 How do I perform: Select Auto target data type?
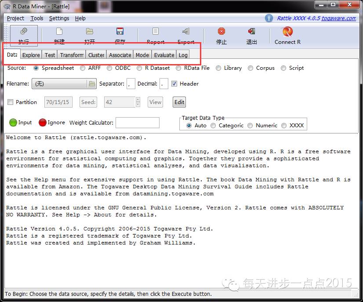(189, 126)
